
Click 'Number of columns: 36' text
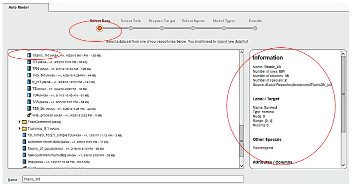coord(271,76)
